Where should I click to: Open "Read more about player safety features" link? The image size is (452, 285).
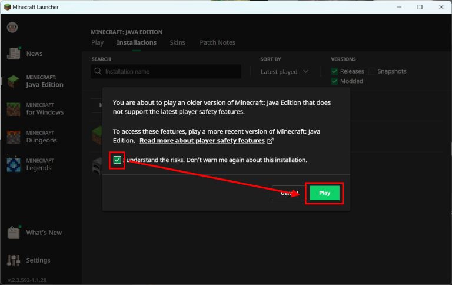click(202, 141)
